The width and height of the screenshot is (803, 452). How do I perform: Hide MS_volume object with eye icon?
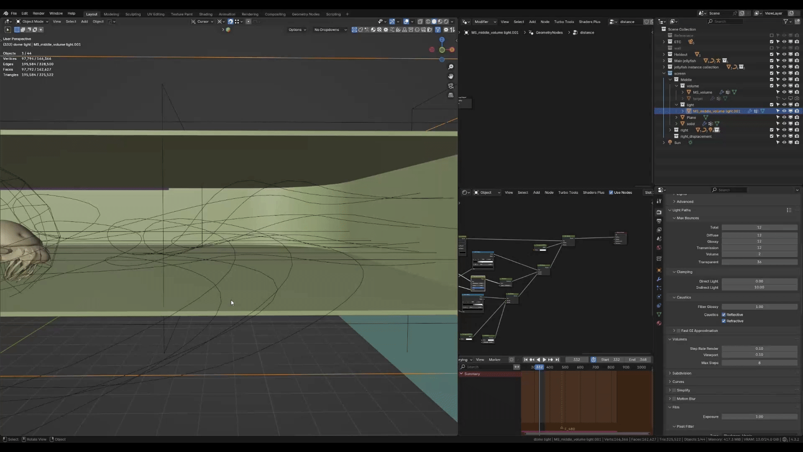click(x=784, y=92)
